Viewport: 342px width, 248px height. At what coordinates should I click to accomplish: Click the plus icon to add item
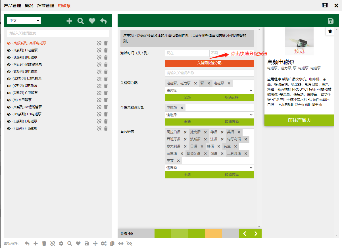(x=69, y=21)
